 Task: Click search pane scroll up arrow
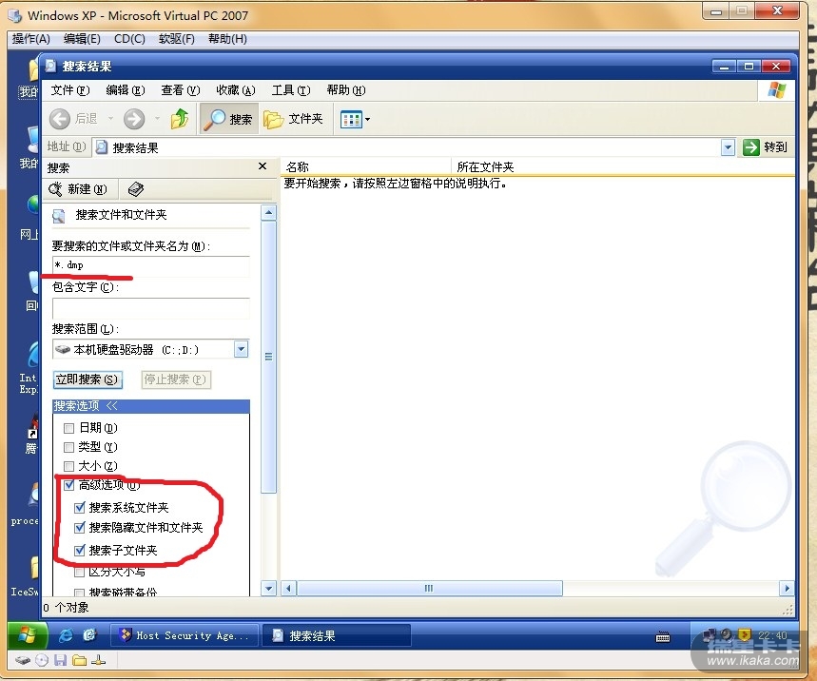pyautogui.click(x=268, y=213)
